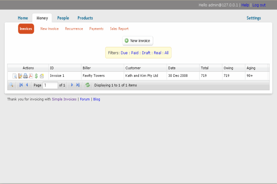Open the Products tab
This screenshot has width=277, height=184.
[85, 18]
